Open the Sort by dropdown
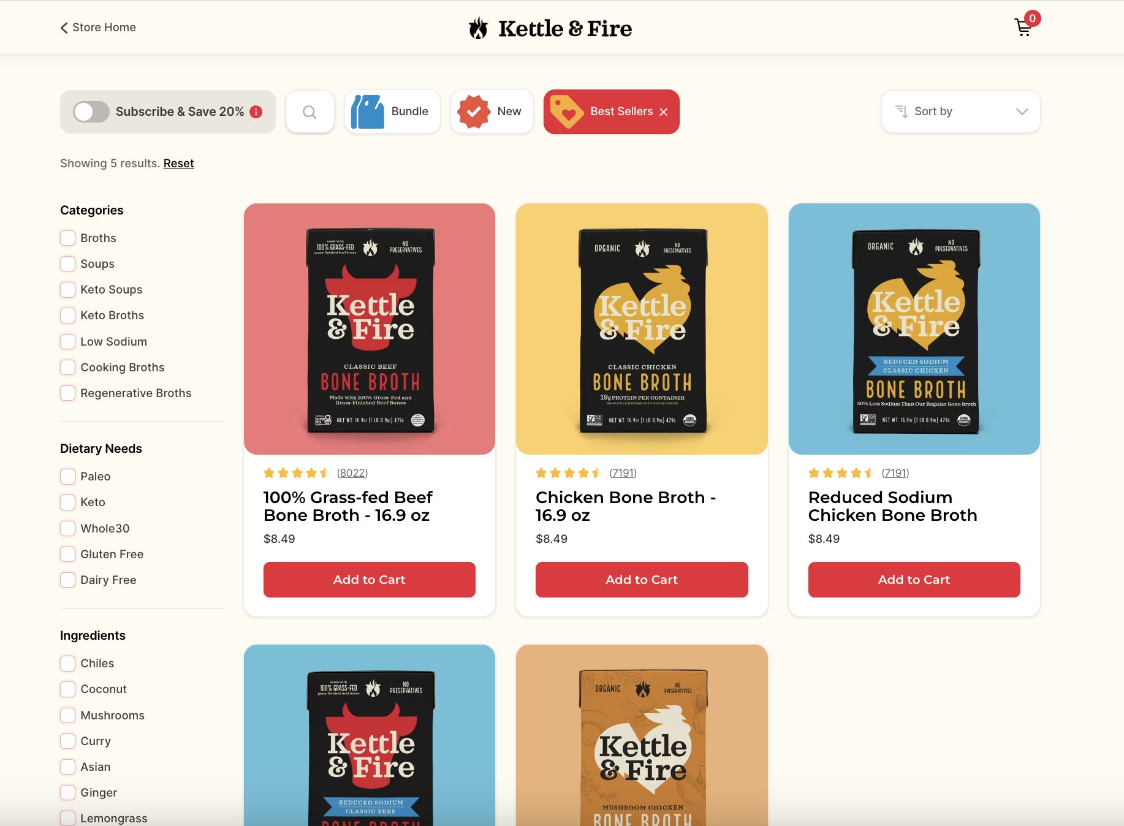Viewport: 1124px width, 826px height. point(960,112)
